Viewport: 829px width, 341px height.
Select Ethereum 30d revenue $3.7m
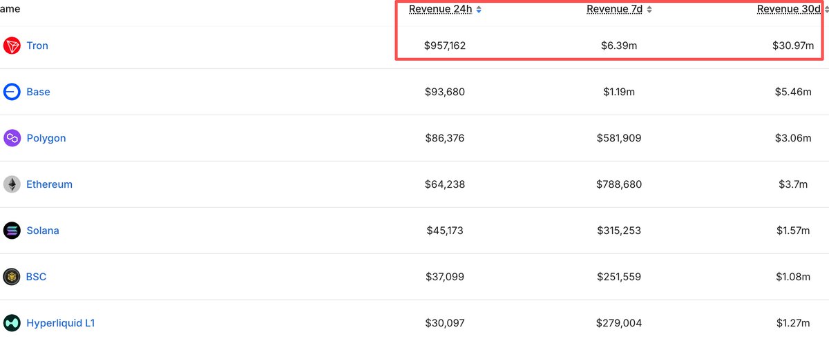point(793,184)
